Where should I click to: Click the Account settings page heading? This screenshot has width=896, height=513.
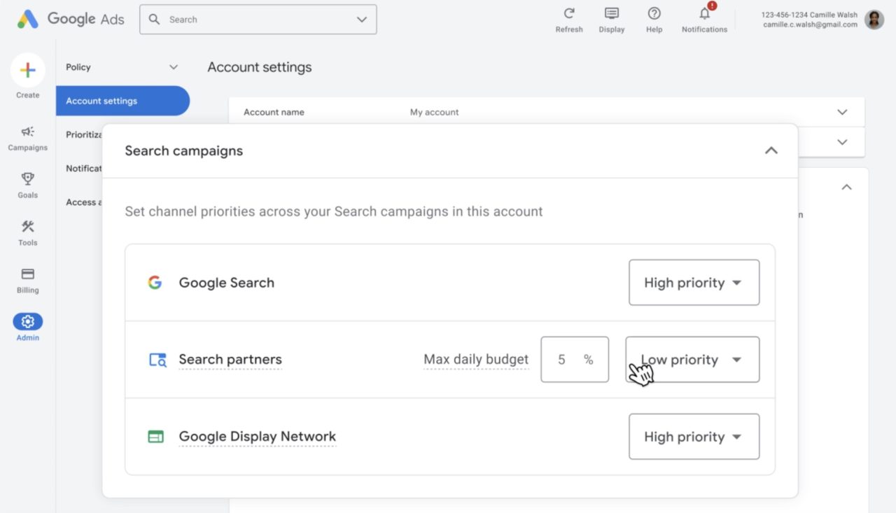[x=260, y=67]
